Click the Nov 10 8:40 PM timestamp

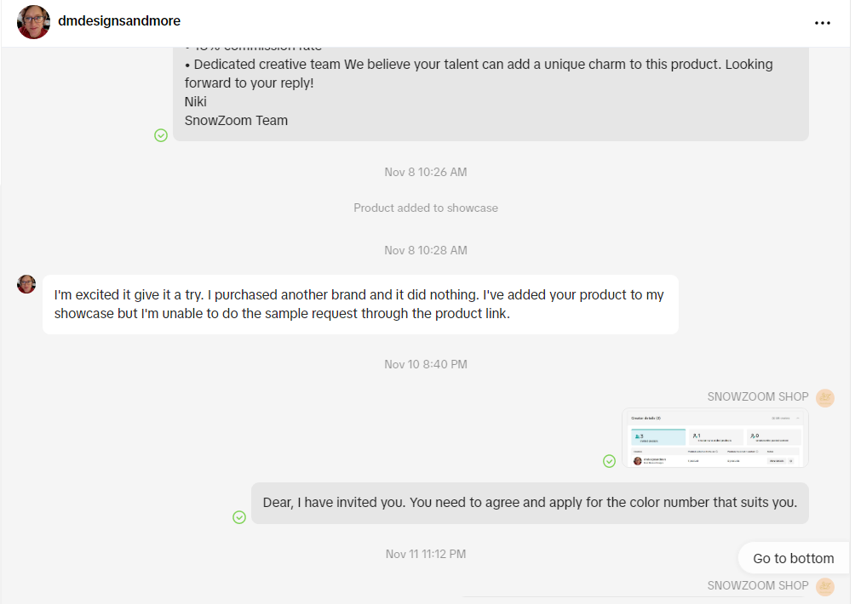coord(426,364)
